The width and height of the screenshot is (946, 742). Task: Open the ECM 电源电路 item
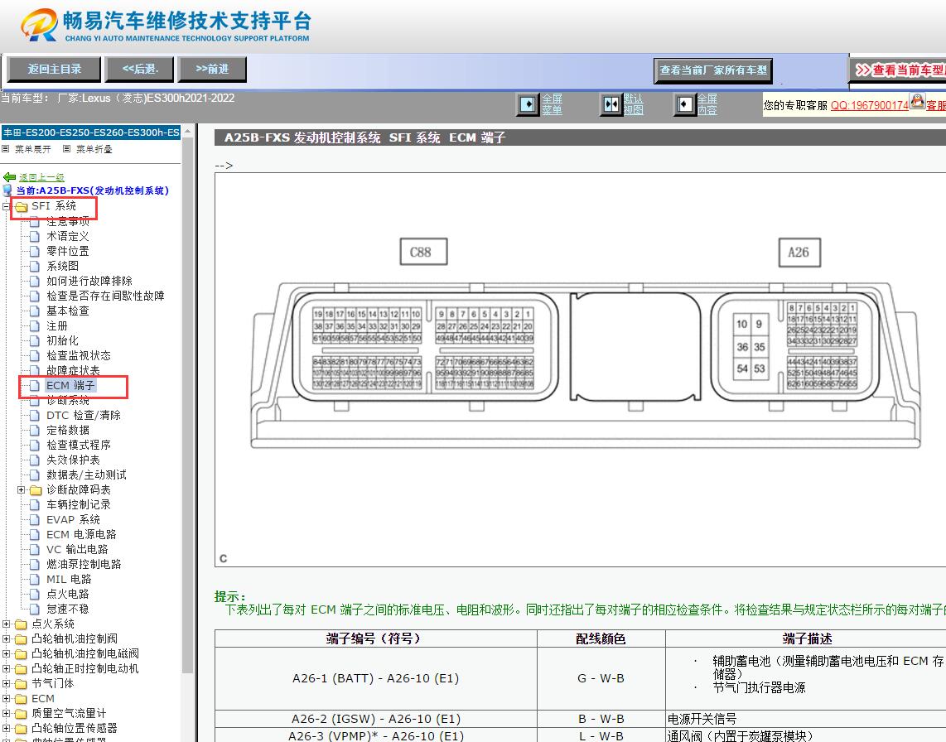pos(81,534)
